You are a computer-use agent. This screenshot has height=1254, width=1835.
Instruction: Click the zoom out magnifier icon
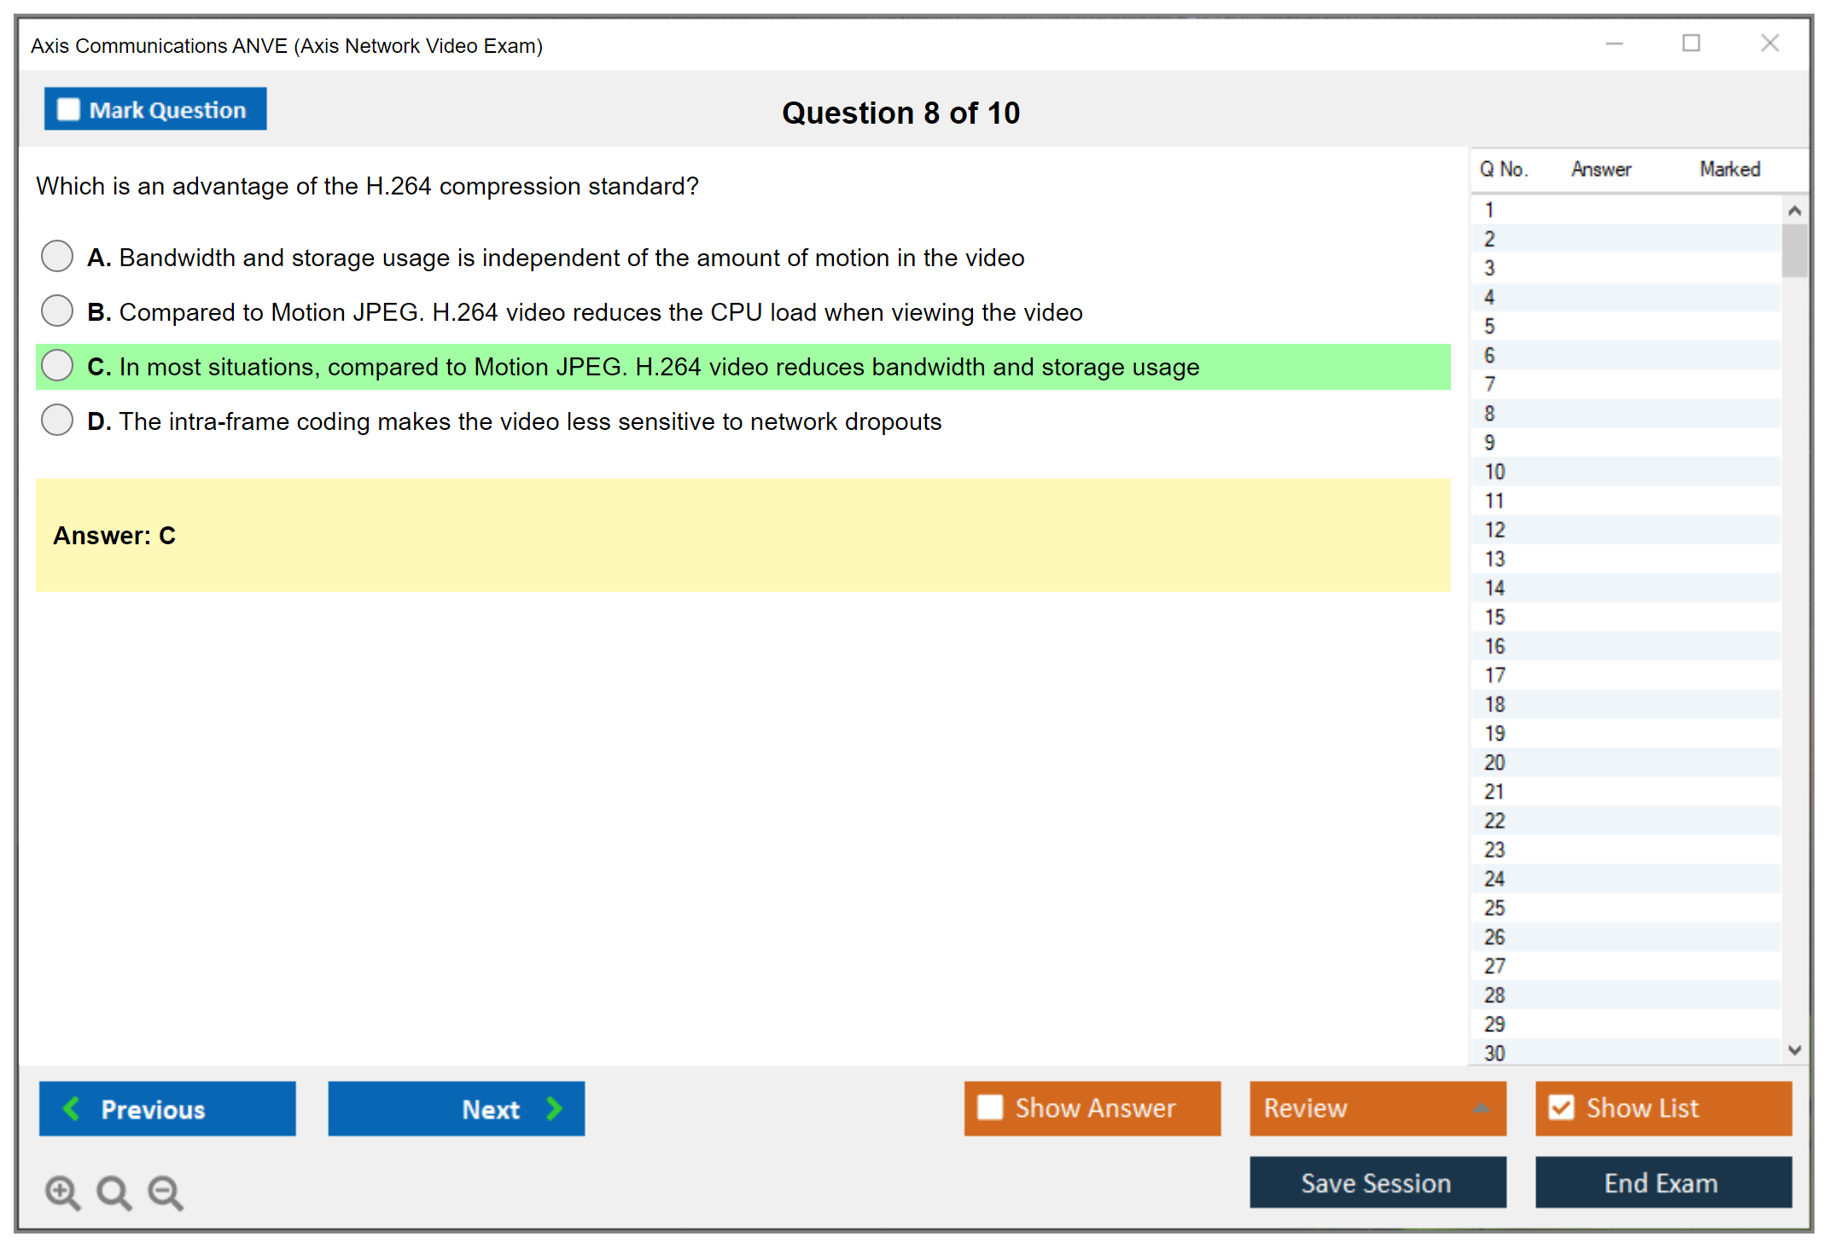tap(166, 1192)
